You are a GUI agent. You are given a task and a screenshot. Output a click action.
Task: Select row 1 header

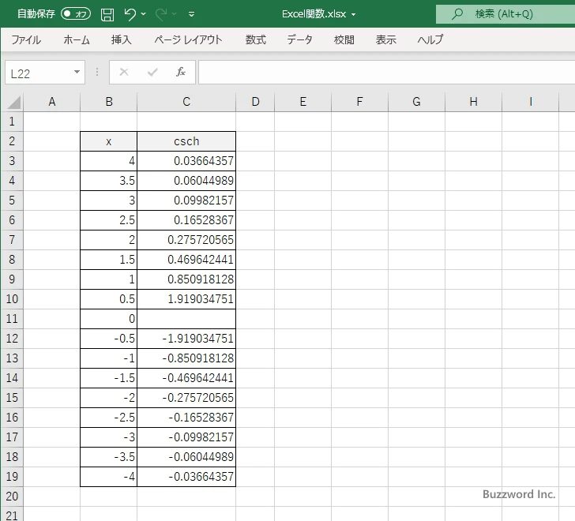coord(12,122)
